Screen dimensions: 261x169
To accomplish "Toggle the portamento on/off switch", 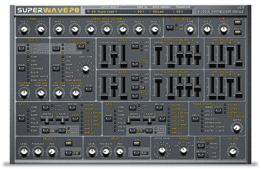I will point(170,28).
